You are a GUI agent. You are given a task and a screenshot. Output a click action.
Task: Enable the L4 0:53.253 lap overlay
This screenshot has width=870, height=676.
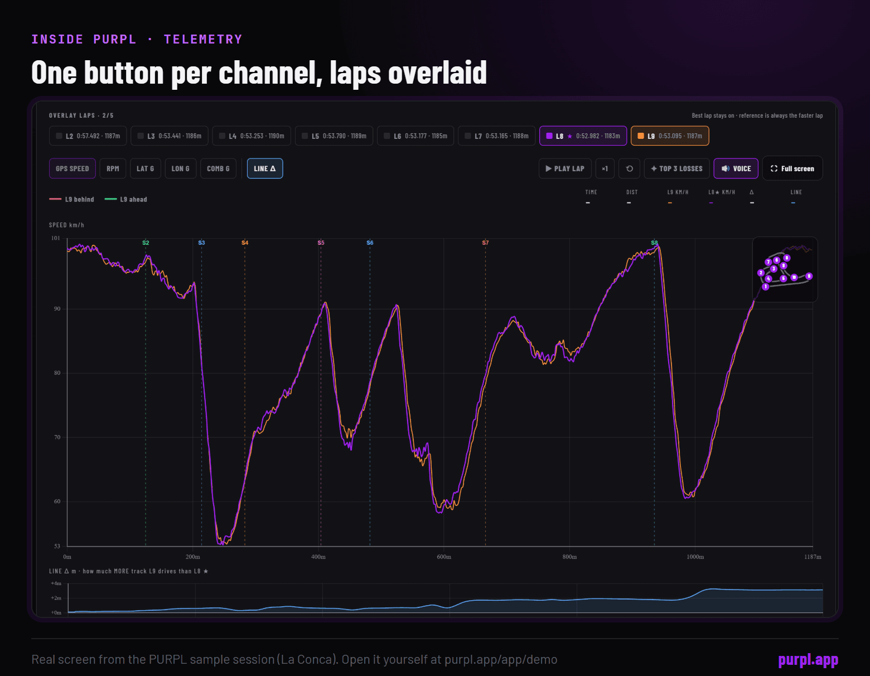click(252, 136)
